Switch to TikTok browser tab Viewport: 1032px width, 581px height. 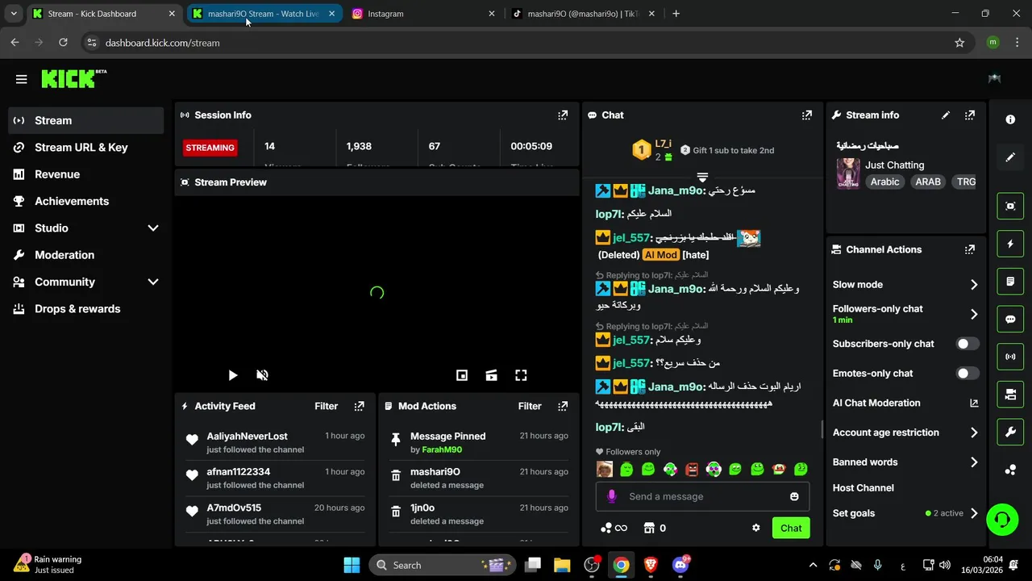coord(583,14)
